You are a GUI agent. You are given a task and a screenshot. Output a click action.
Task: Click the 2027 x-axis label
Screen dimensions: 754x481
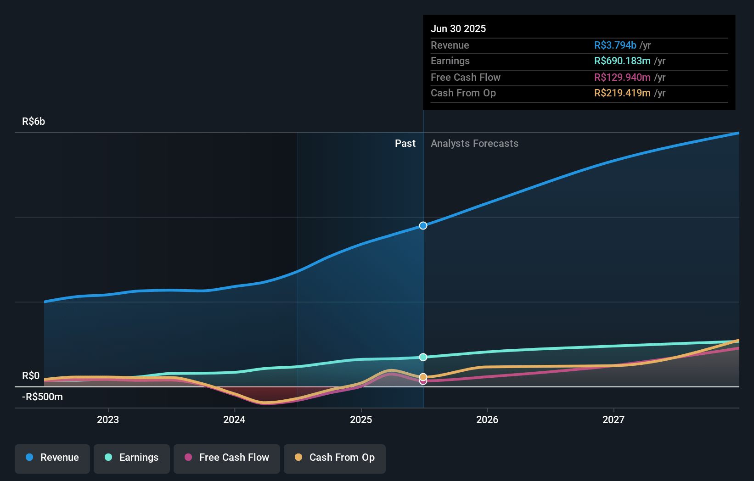[x=613, y=419]
